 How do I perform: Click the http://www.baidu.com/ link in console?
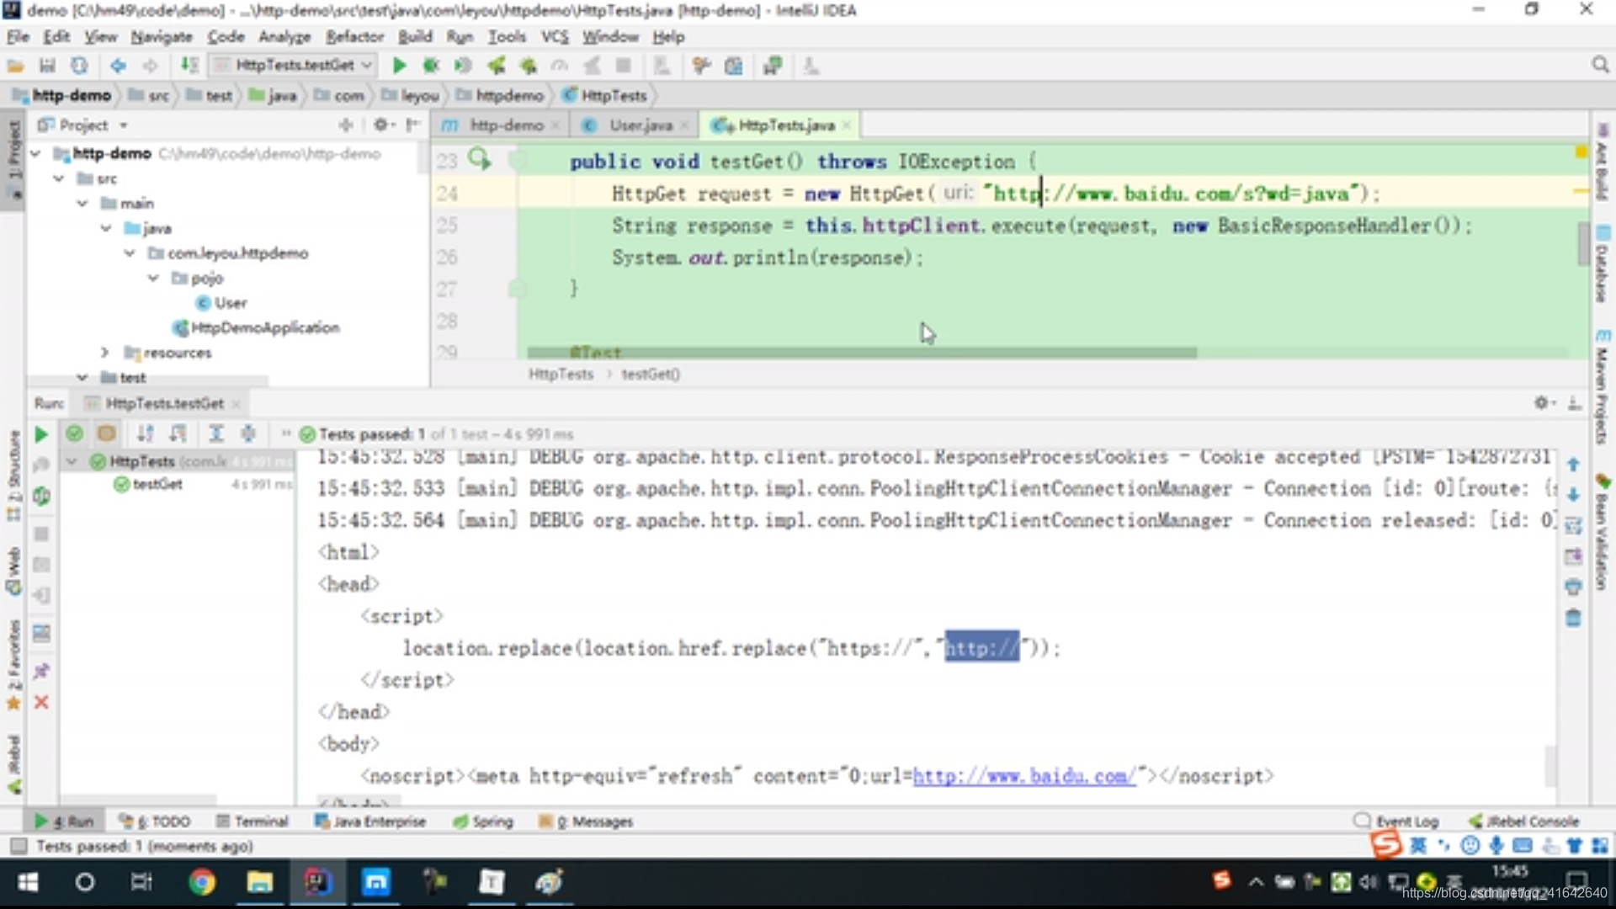pyautogui.click(x=1024, y=776)
